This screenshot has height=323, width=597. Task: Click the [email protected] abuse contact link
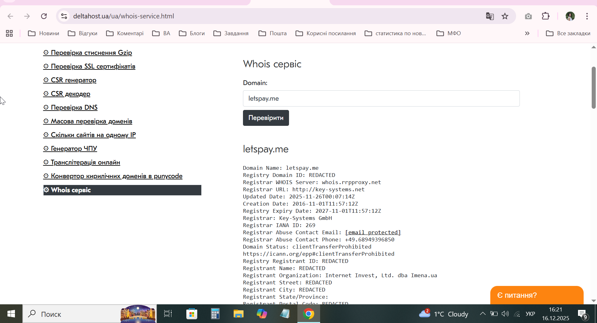pyautogui.click(x=373, y=232)
